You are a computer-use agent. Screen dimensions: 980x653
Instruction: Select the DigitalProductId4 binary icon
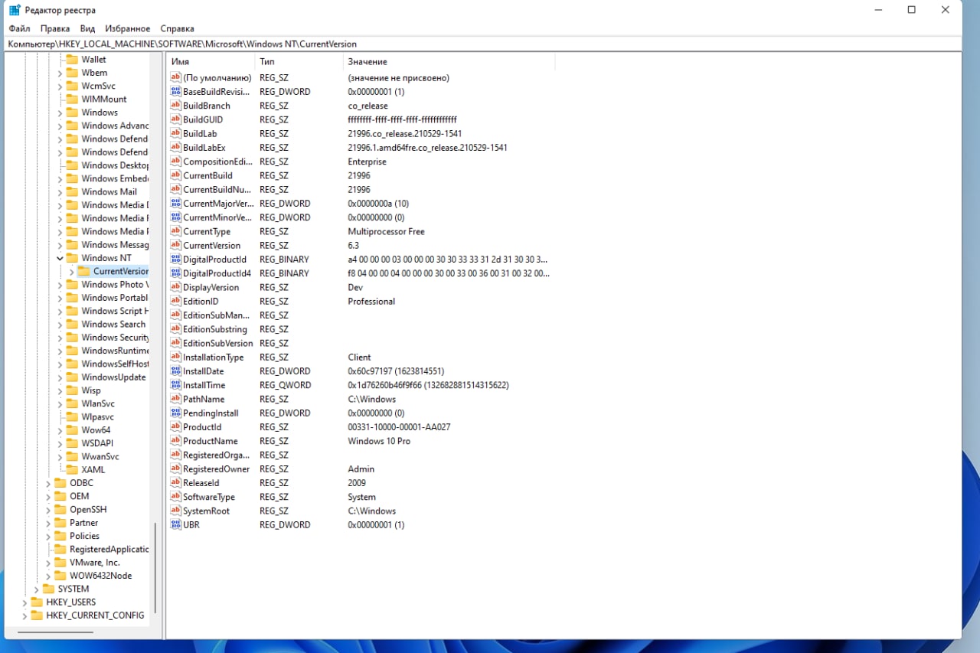pyautogui.click(x=175, y=273)
